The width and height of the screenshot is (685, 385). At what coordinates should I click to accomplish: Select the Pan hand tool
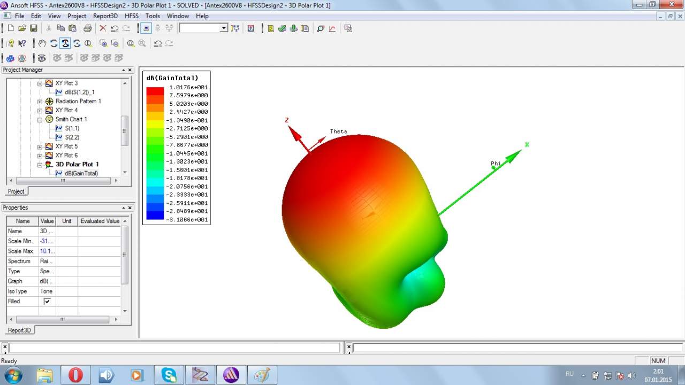click(42, 43)
